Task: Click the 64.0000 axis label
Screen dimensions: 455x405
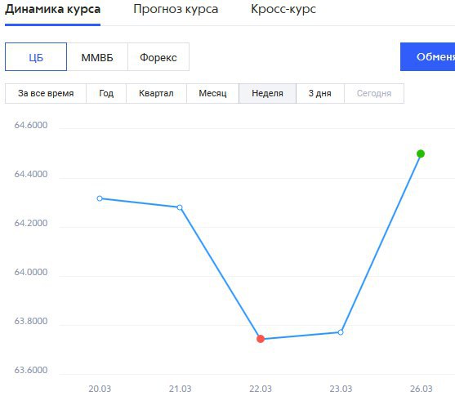Action: point(31,272)
